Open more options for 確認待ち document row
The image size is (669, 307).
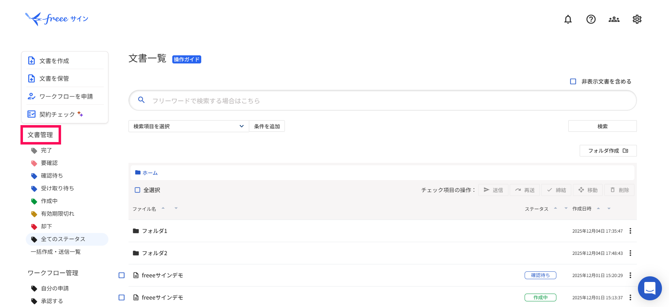pyautogui.click(x=630, y=275)
